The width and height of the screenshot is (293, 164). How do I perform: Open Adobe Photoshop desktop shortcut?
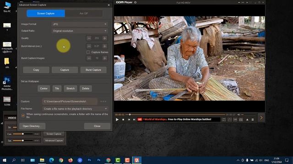[x=7, y=83]
